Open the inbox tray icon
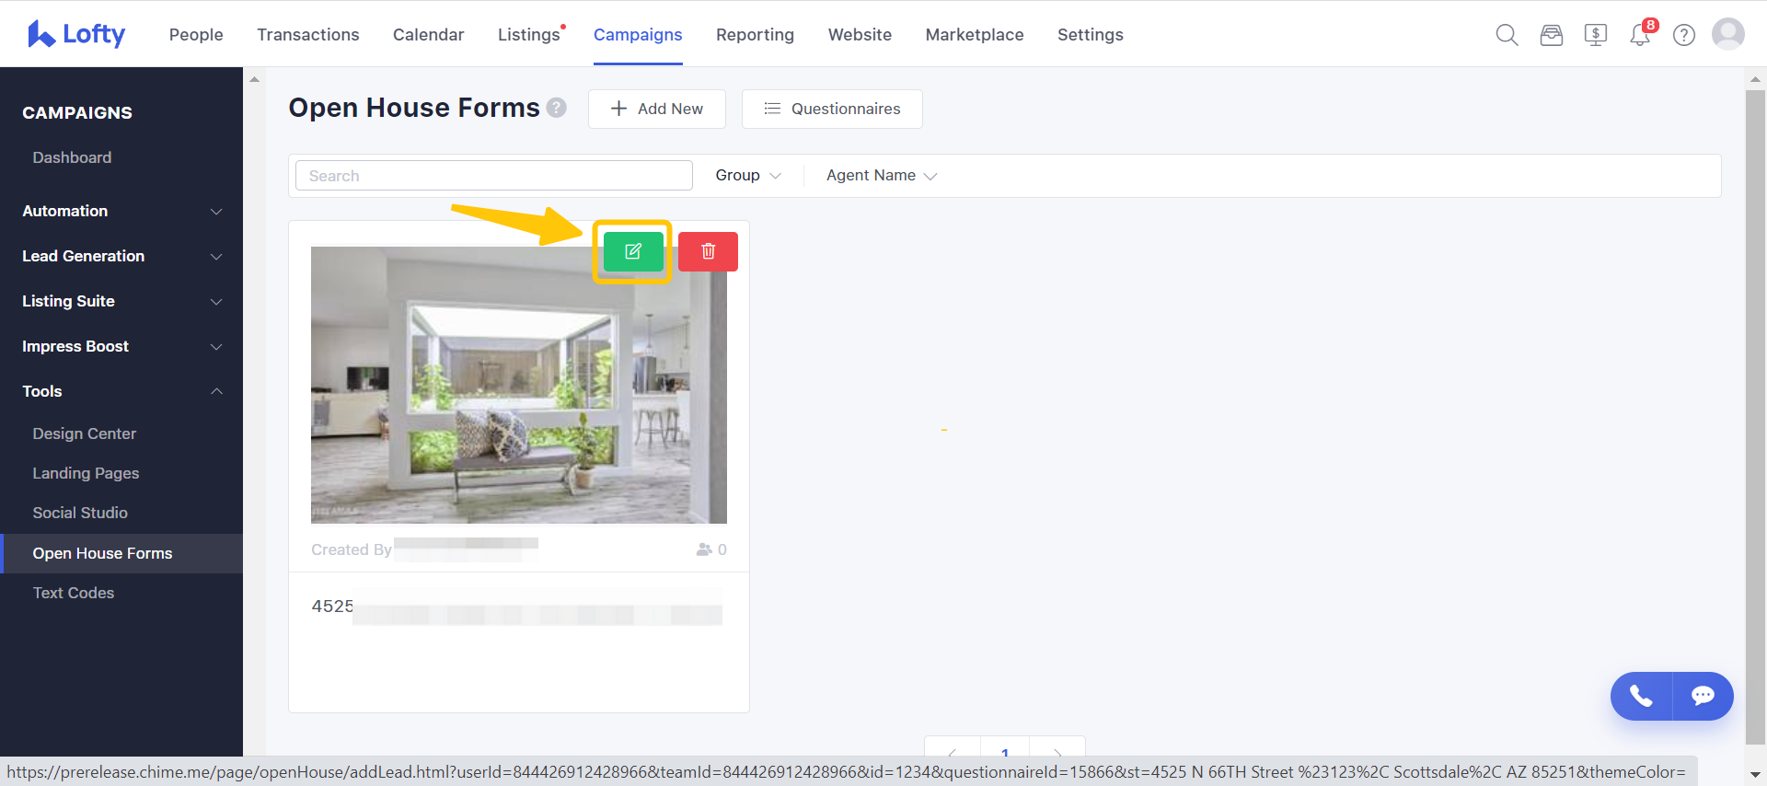This screenshot has height=786, width=1767. pos(1551,35)
